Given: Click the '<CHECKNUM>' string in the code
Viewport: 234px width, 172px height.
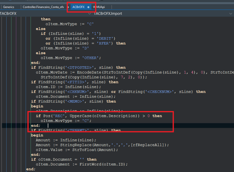Looking at the screenshot, I should (x=159, y=92).
